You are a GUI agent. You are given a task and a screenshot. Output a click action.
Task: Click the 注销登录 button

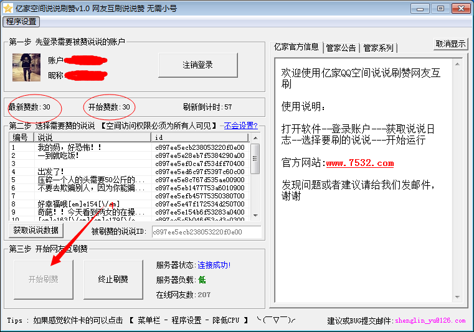[x=198, y=65]
